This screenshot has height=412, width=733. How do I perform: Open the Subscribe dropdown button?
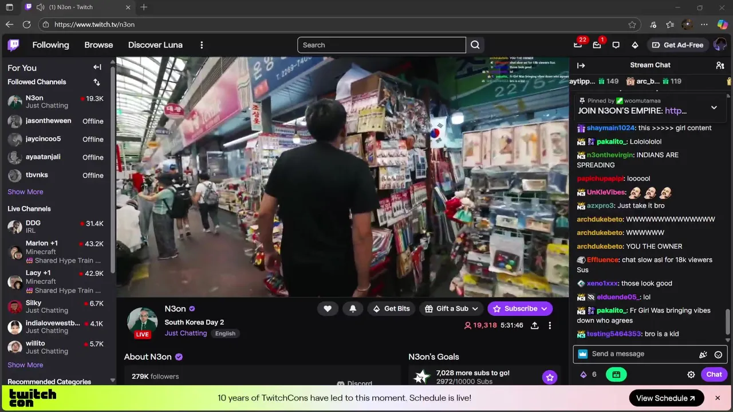pyautogui.click(x=520, y=308)
